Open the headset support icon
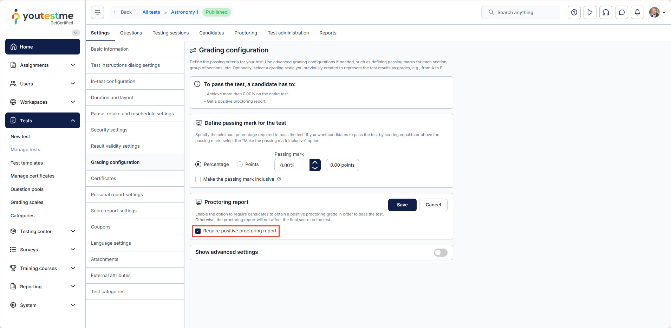This screenshot has width=671, height=328. [x=606, y=12]
